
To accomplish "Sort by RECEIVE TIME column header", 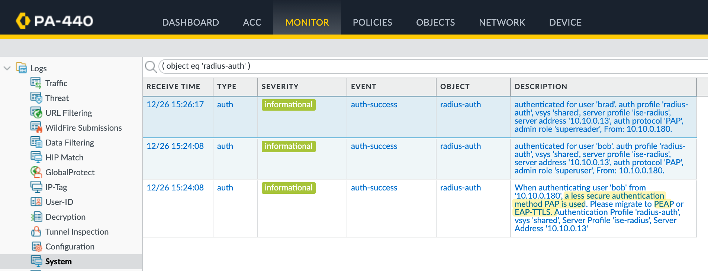I will click(173, 86).
